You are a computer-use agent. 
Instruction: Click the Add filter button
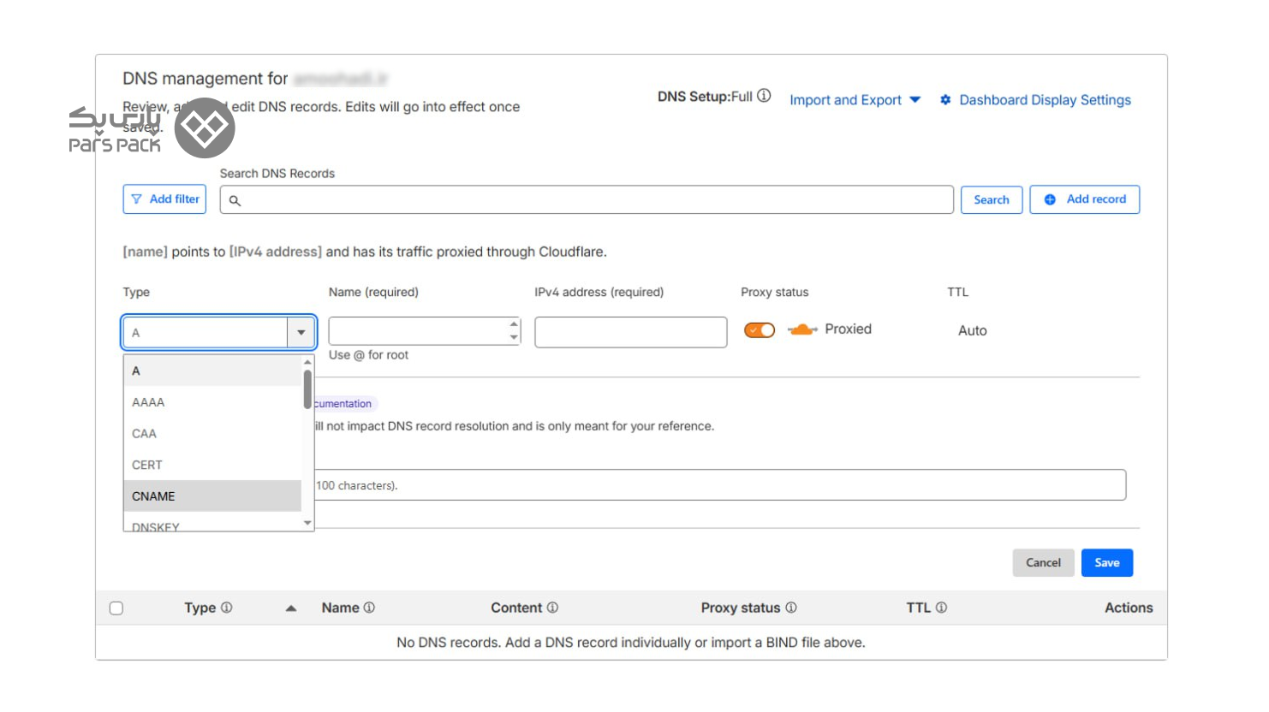(164, 199)
